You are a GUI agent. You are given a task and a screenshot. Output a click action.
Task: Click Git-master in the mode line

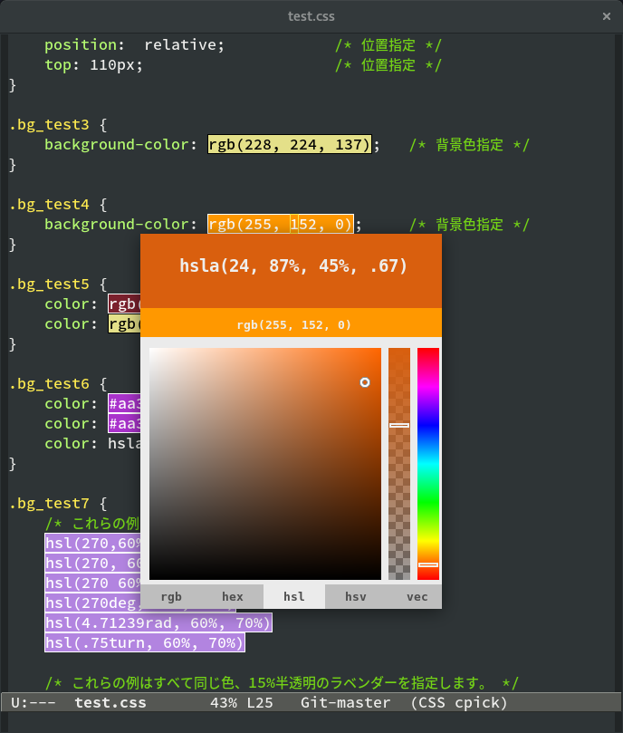(x=345, y=702)
